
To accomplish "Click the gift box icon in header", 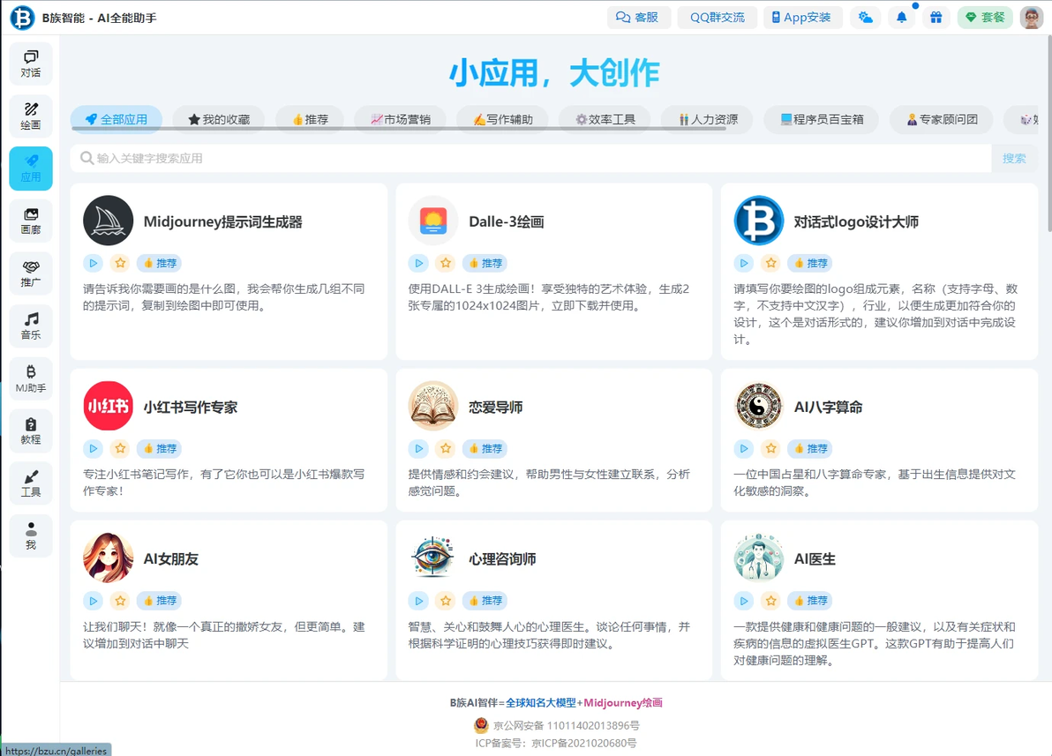I will point(936,18).
